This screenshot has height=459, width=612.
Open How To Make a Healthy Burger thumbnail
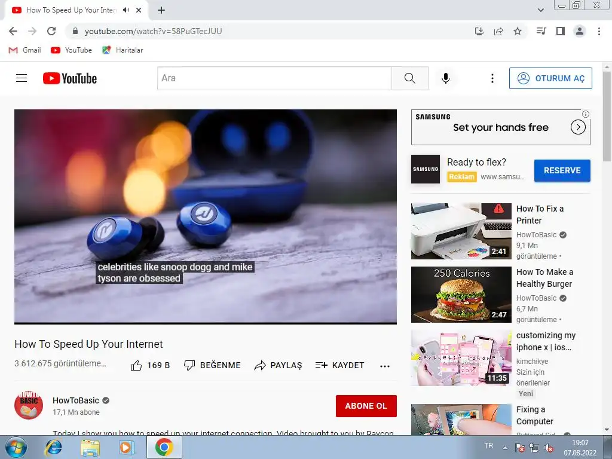tap(461, 294)
